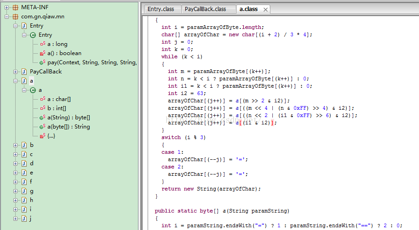Screen dimensions: 419x230
Task: Click the g class file icon
Action: click(24, 191)
